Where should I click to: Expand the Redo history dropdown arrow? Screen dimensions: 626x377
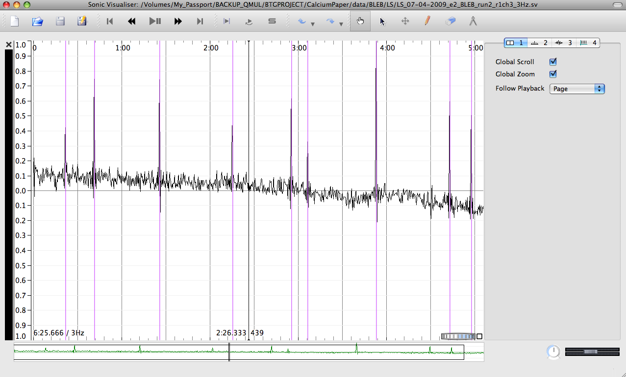[x=340, y=24]
